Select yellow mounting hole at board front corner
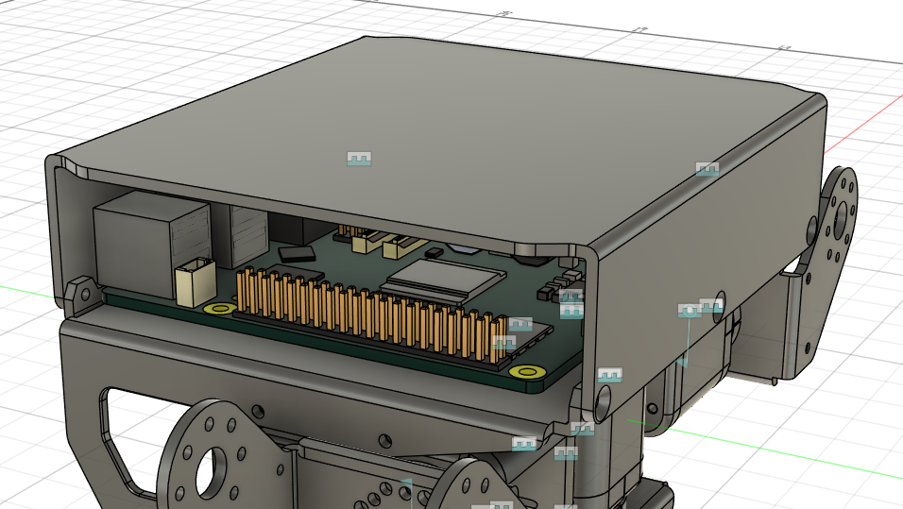This screenshot has width=903, height=509. (x=527, y=371)
